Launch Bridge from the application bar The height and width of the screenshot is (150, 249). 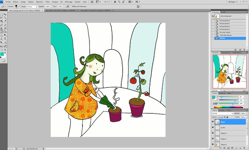[x=92, y=2]
